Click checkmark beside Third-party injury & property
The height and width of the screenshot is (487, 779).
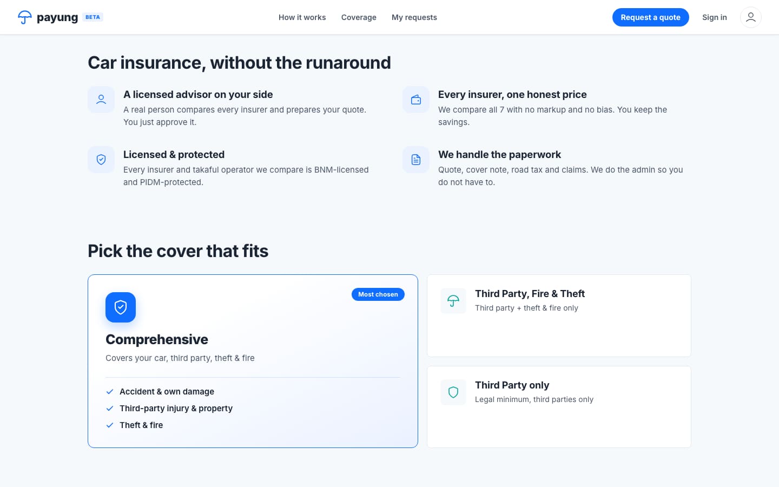click(x=110, y=409)
